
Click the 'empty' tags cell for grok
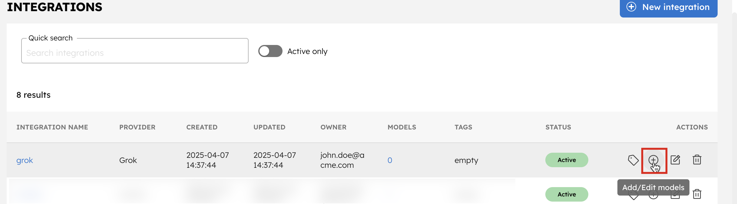click(466, 160)
